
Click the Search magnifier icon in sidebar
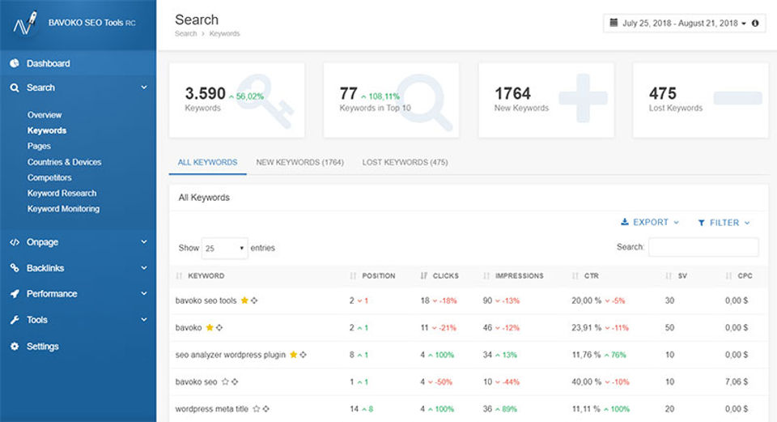point(15,87)
